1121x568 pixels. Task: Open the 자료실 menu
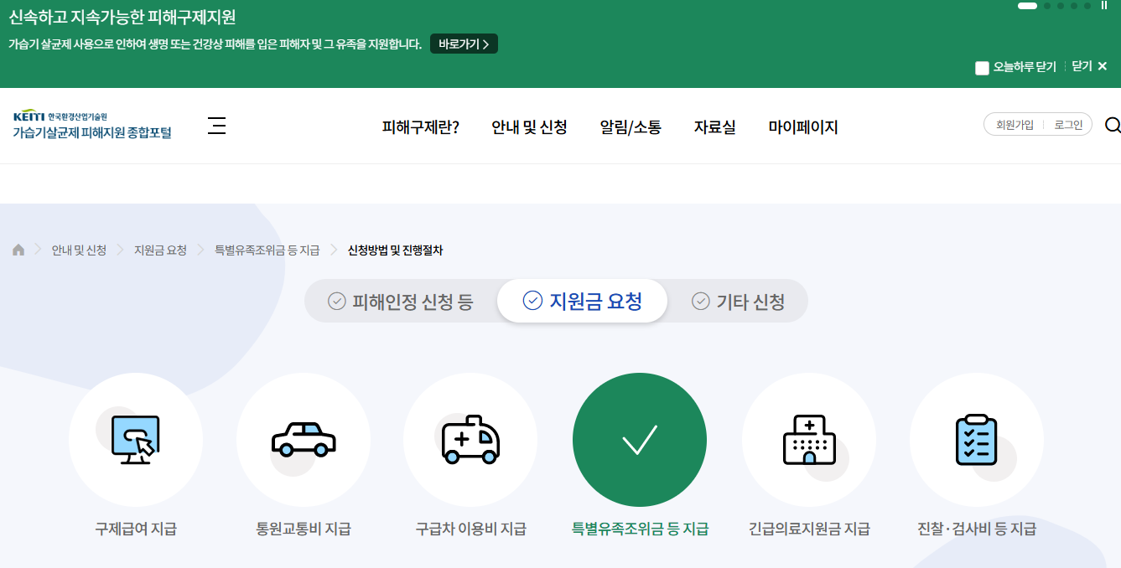[x=714, y=127]
